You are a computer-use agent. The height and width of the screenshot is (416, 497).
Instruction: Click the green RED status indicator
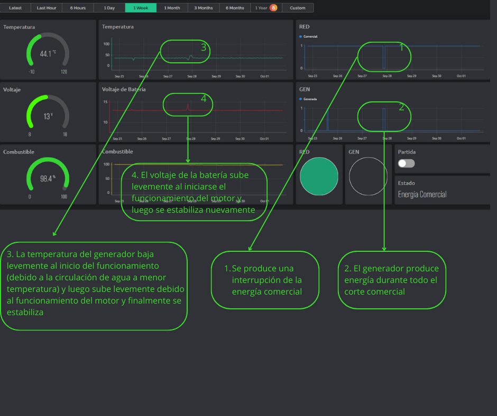(x=319, y=176)
